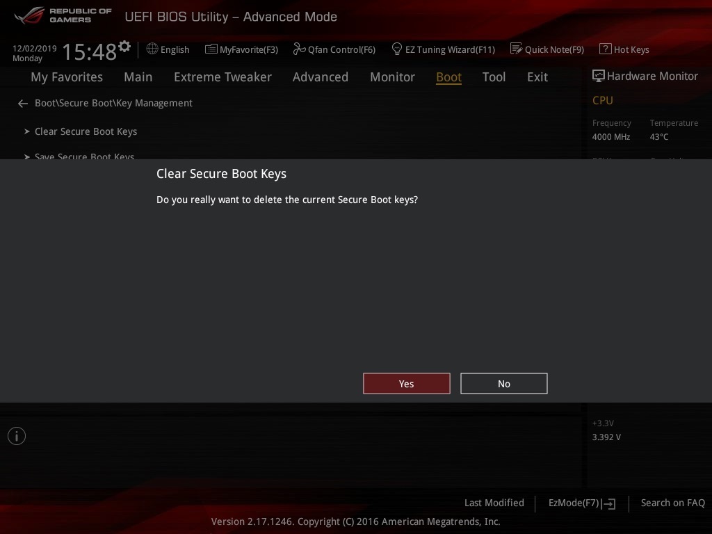Click the Quick Note pencil icon

point(517,49)
